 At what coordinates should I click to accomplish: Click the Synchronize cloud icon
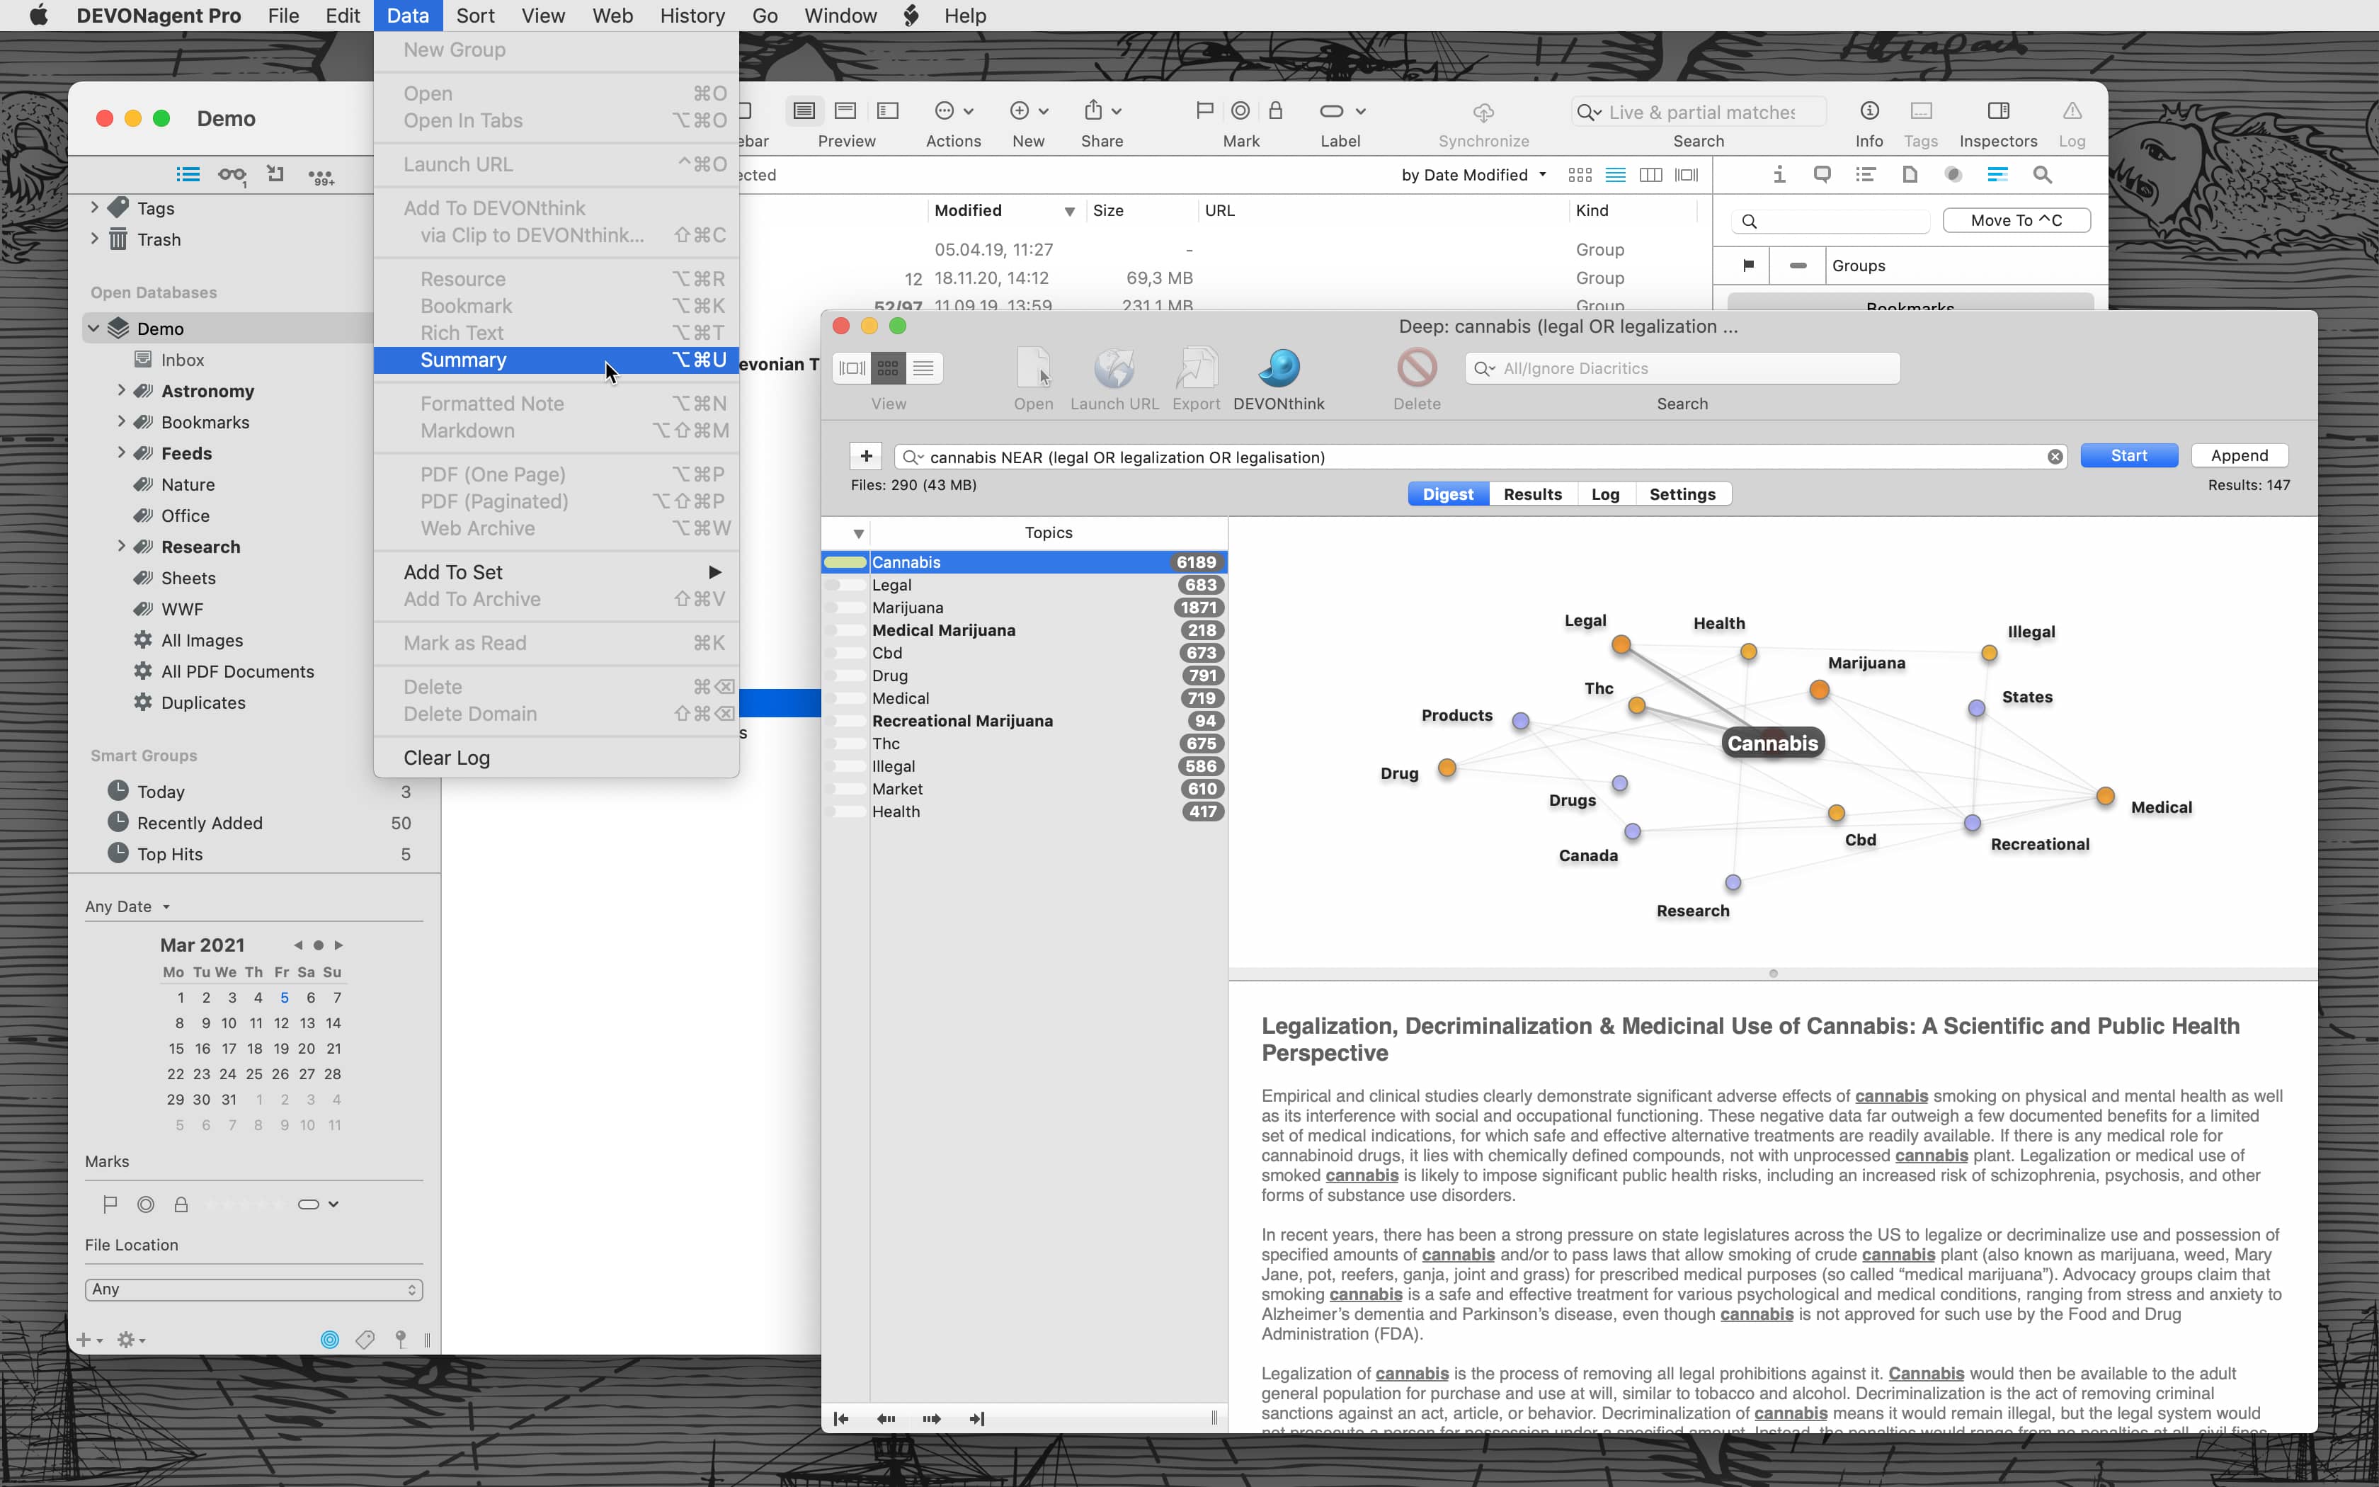[1483, 112]
